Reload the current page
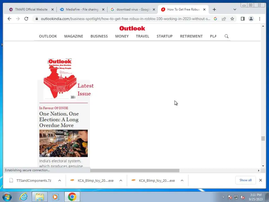This screenshot has width=269, height=202. pos(26,19)
